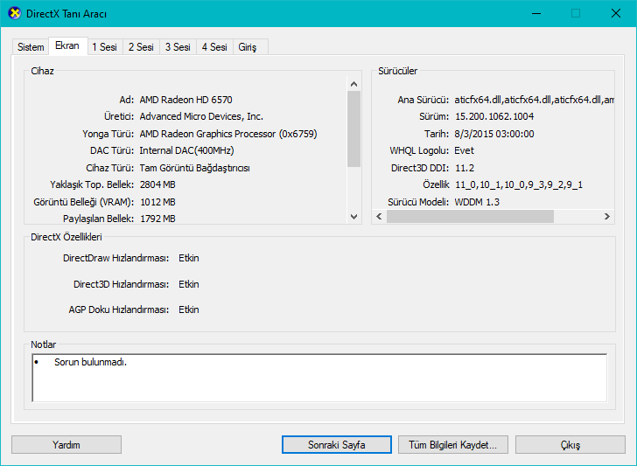Click the DirectX icon in the title bar
637x466 pixels.
click(14, 13)
